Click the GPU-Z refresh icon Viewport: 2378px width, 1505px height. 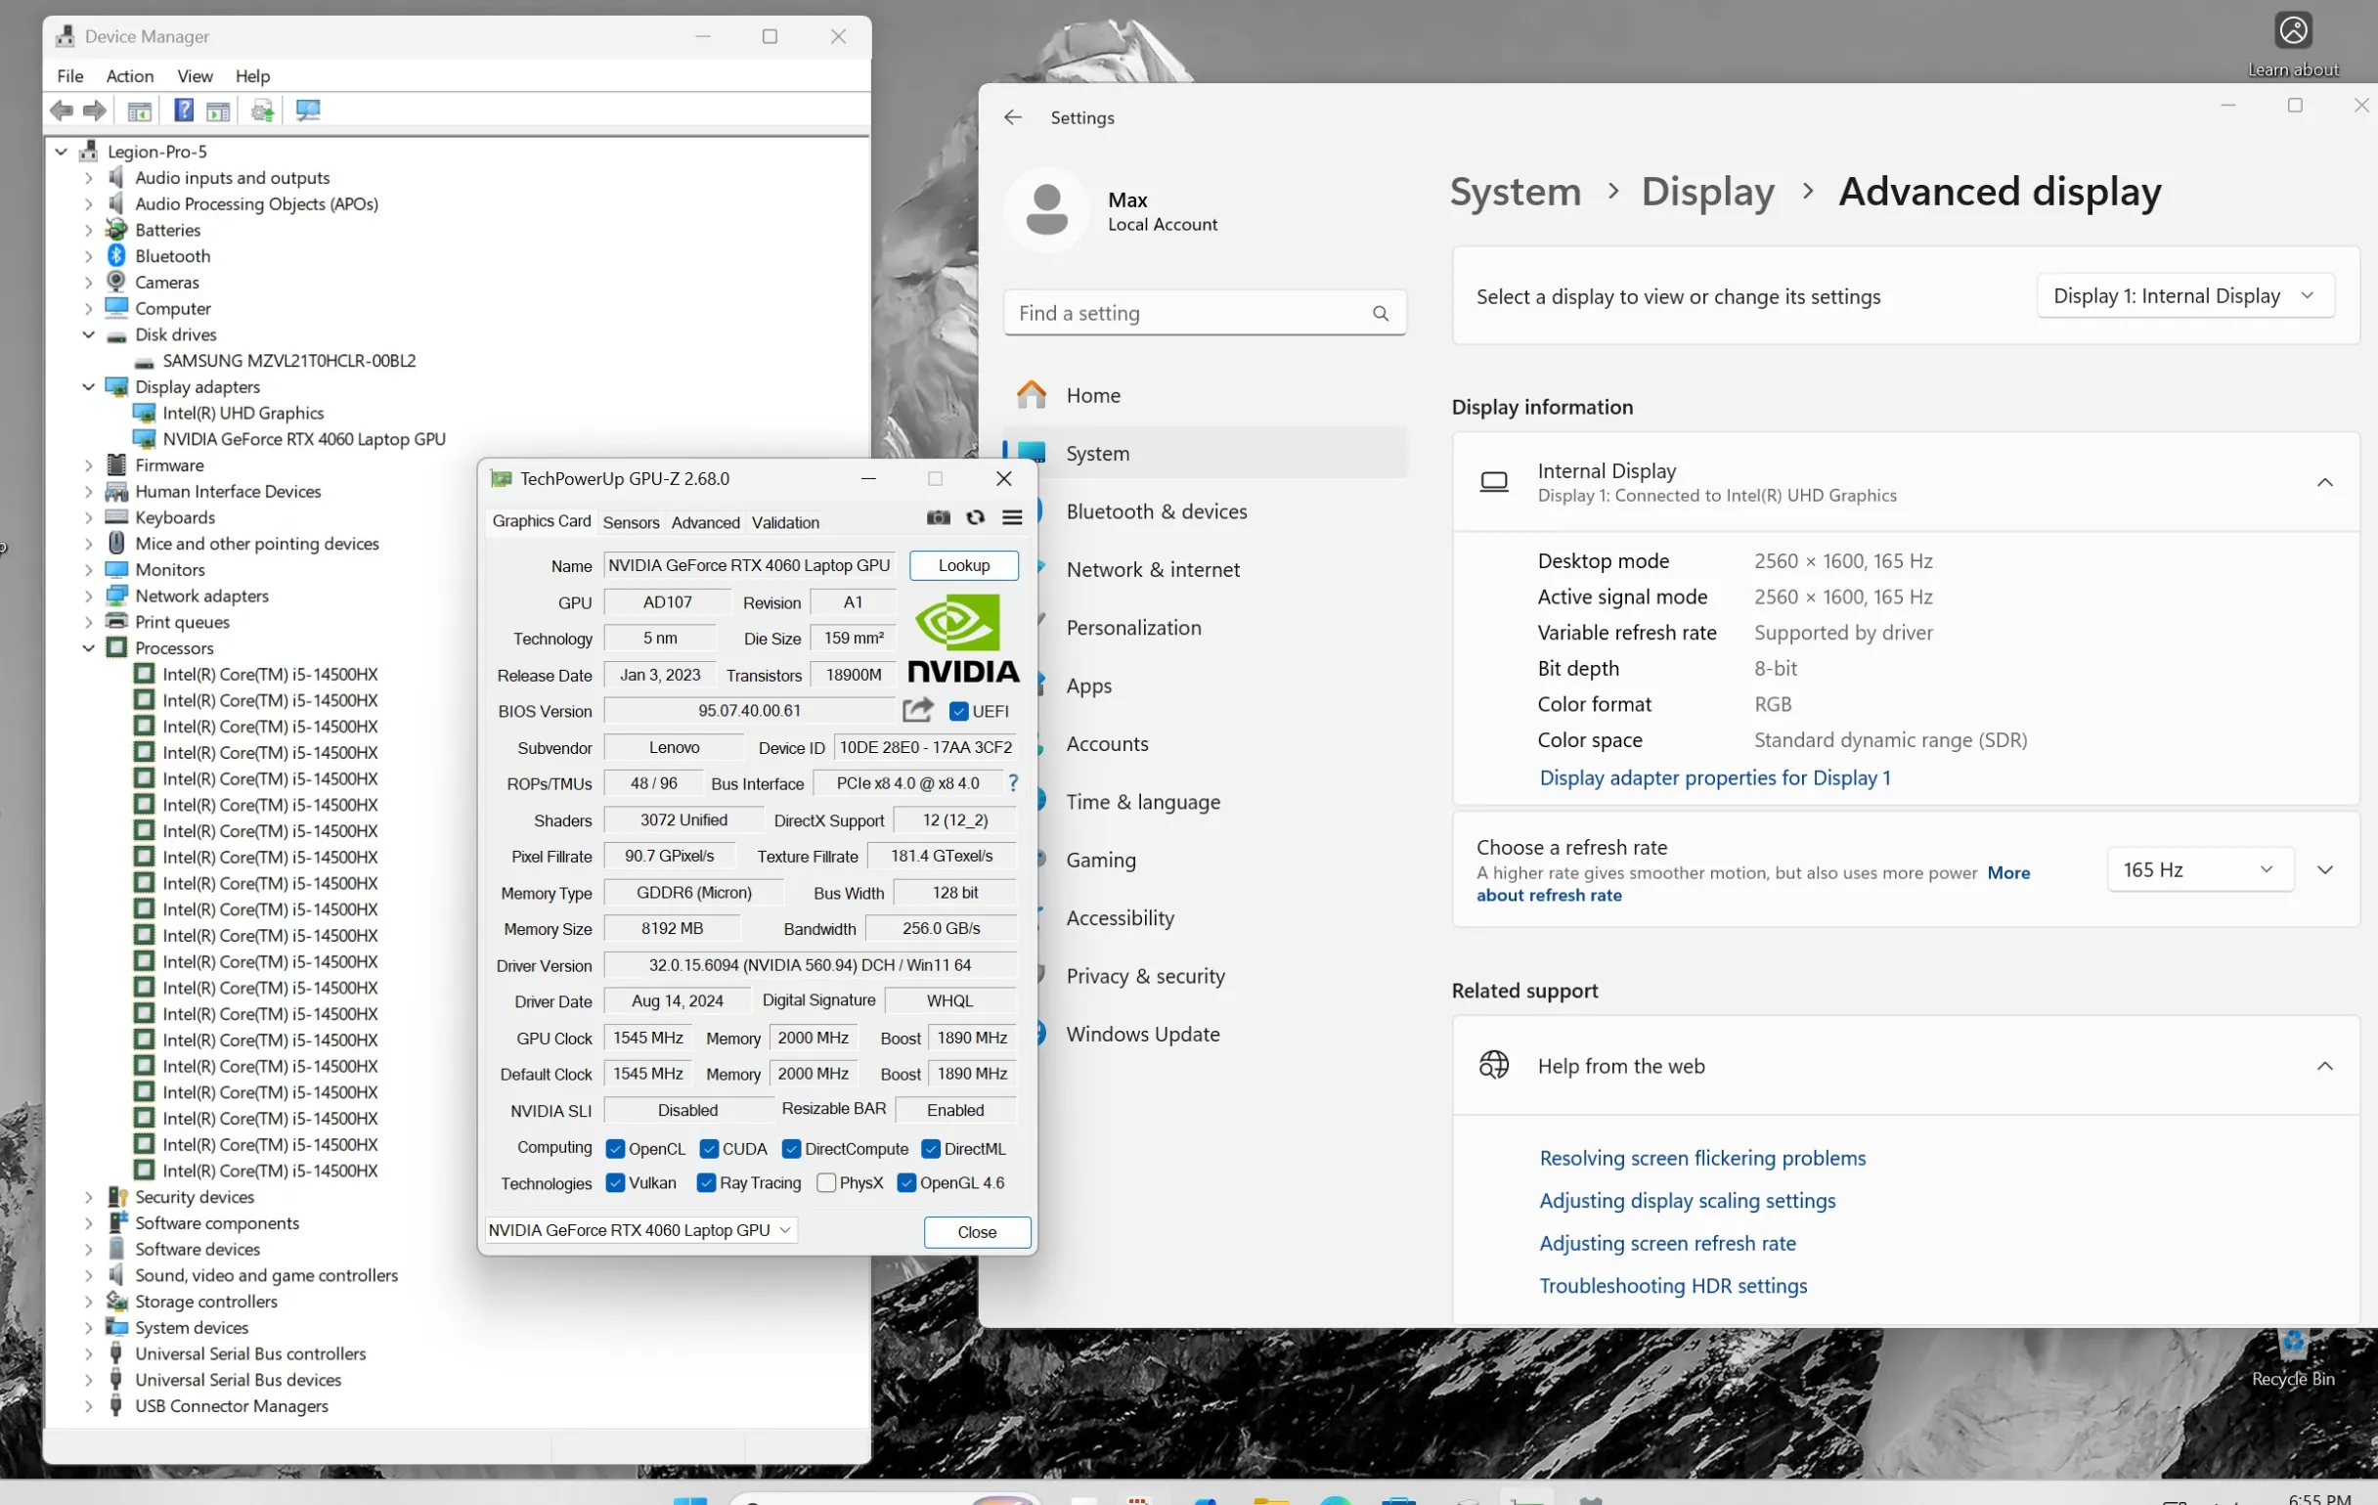point(975,517)
